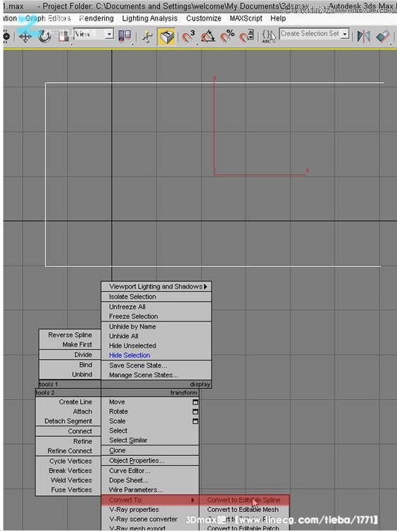
Task: Choose Manage Scene States...
Action: (x=156, y=375)
